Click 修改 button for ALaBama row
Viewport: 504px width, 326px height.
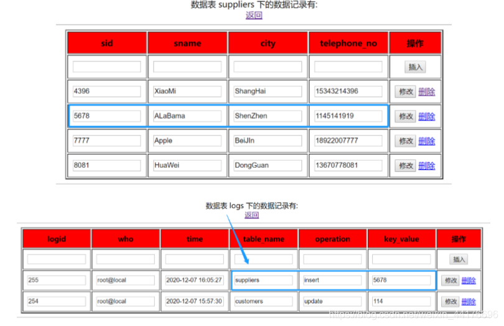coord(406,116)
